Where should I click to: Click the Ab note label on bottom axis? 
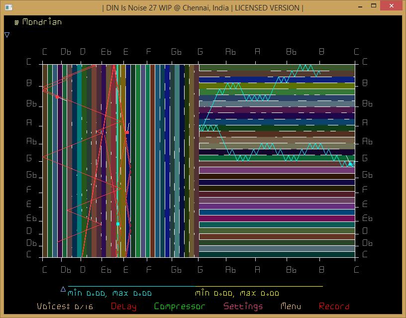point(230,270)
